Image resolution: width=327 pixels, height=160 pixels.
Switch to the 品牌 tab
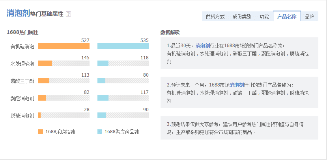click(309, 17)
